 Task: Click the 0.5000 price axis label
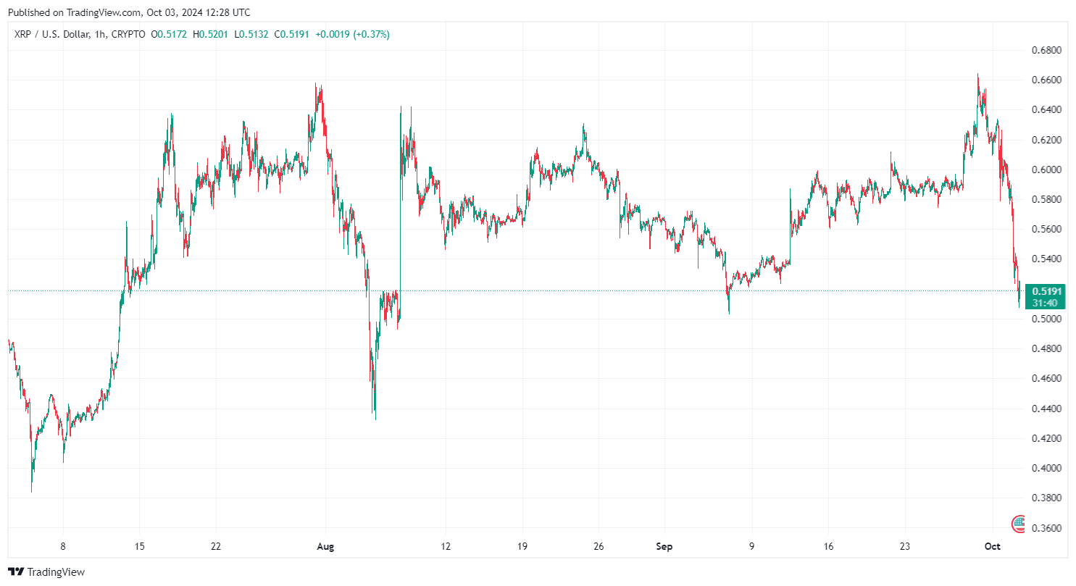[1047, 319]
